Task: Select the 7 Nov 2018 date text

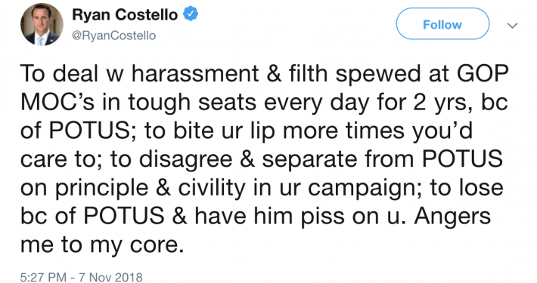Action: point(110,277)
